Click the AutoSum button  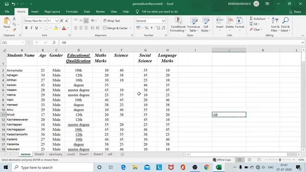(x=258, y=19)
